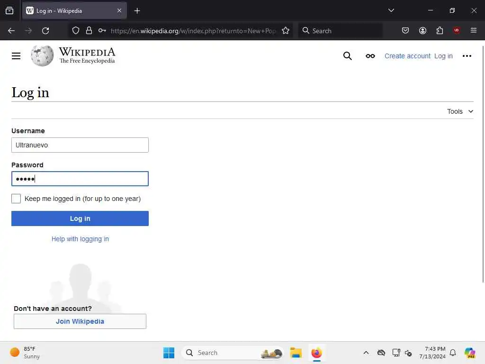
Task: Focus the Password input field
Action: (80, 179)
